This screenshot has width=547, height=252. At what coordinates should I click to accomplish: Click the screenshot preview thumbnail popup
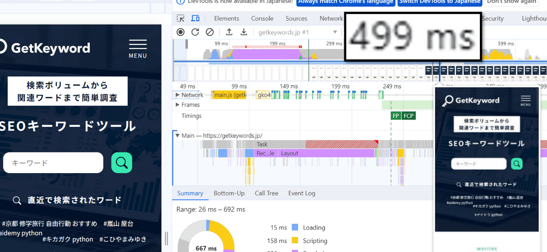coord(486,169)
